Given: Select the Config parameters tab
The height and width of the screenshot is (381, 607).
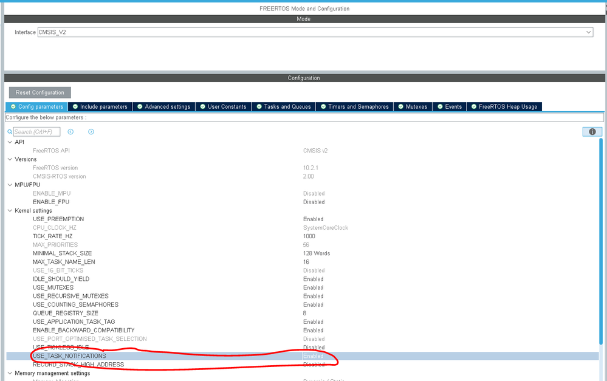Looking at the screenshot, I should click(37, 106).
